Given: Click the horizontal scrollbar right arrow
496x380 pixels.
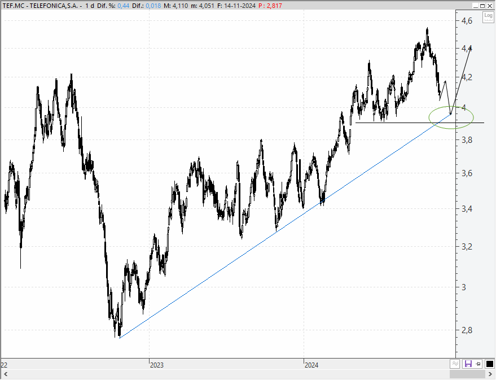Looking at the screenshot, I should (x=490, y=374).
